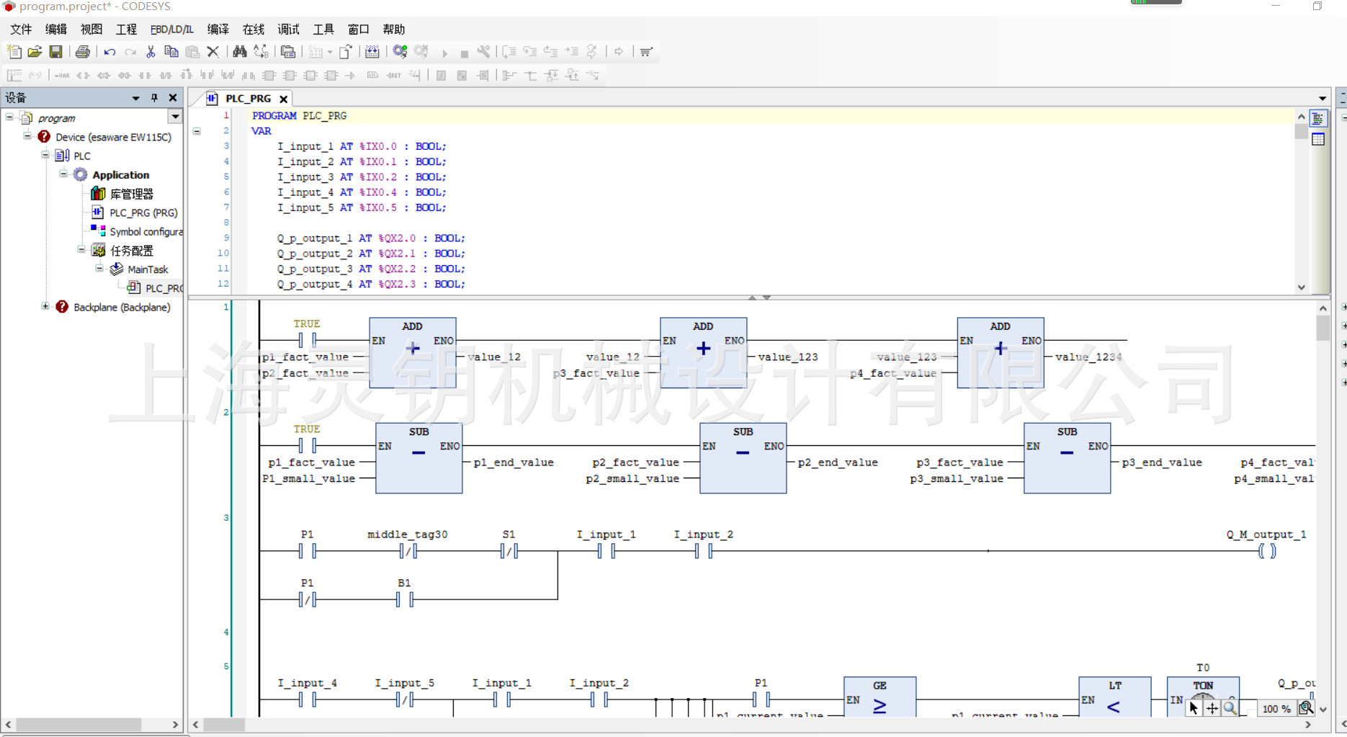Collapse the Application tree node
Image resolution: width=1347 pixels, height=737 pixels.
tap(63, 174)
